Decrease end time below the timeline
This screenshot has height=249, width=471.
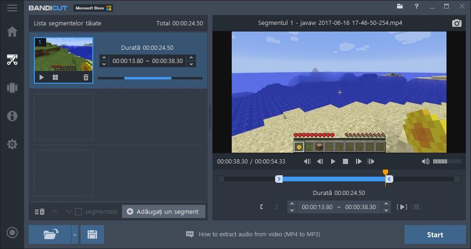pos(386,210)
